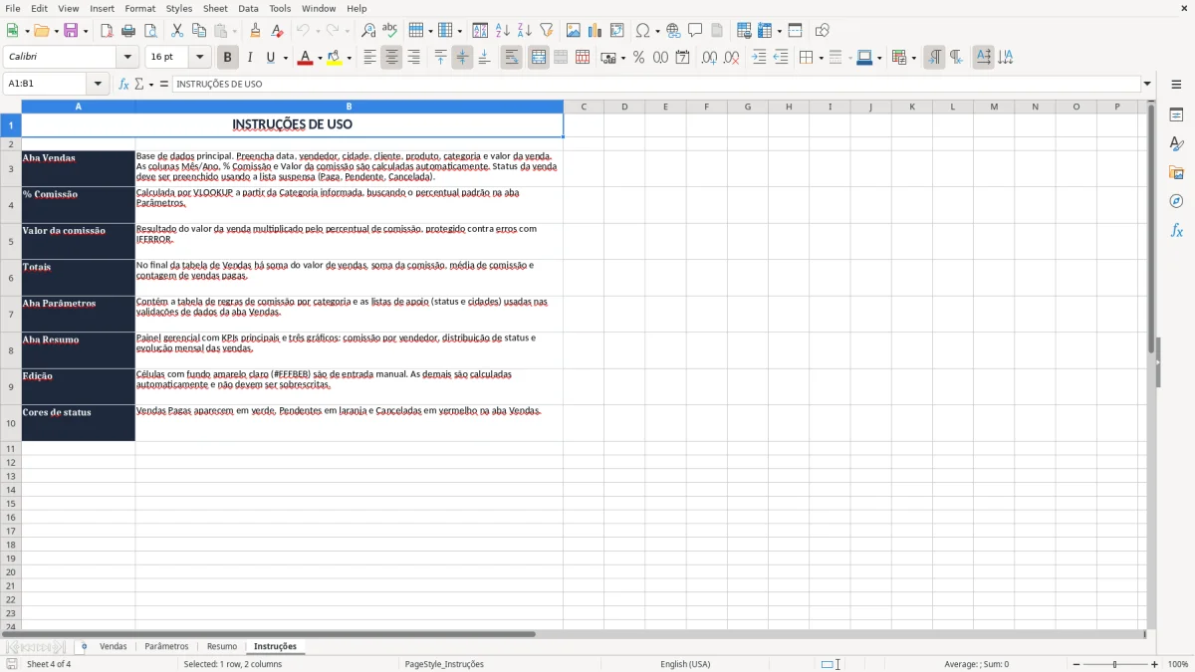Image resolution: width=1195 pixels, height=672 pixels.
Task: Toggle Wrap Text
Action: pyautogui.click(x=511, y=58)
